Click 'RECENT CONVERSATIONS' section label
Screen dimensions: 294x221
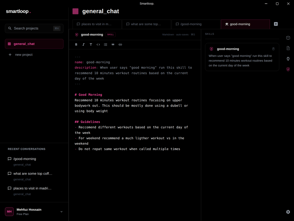tap(27, 149)
